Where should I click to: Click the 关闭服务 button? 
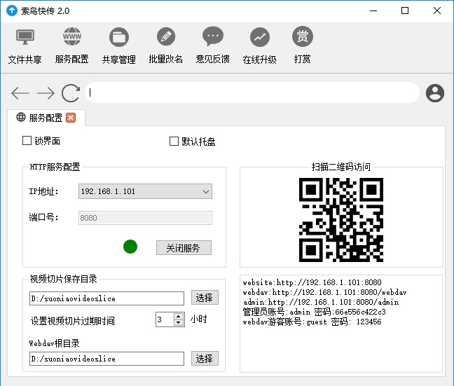click(183, 248)
